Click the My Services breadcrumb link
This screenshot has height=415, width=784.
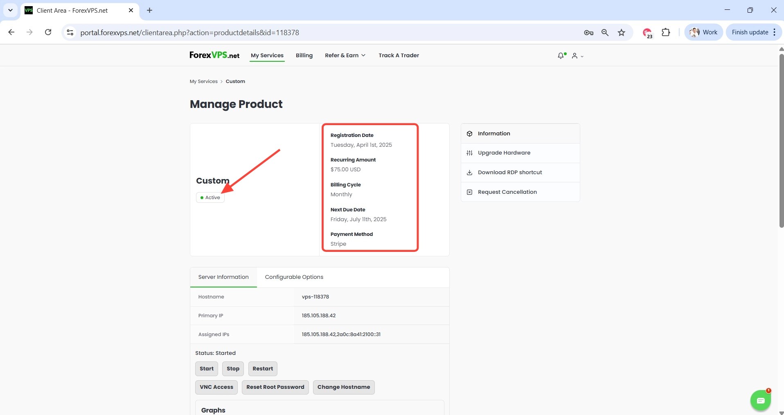click(203, 81)
